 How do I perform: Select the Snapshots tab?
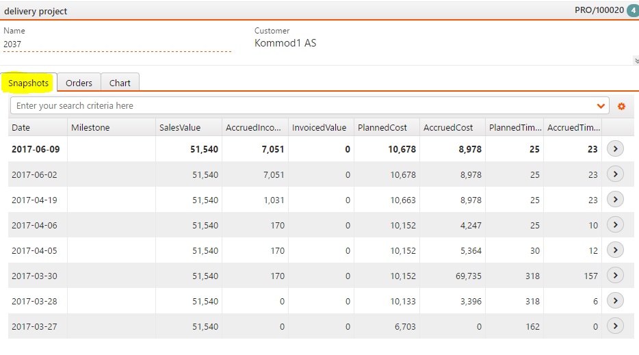29,83
